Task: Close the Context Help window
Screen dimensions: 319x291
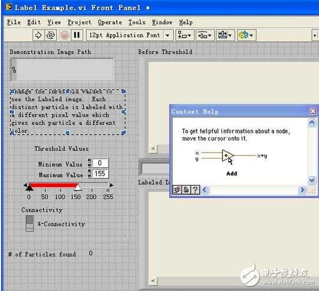Action: [313, 111]
